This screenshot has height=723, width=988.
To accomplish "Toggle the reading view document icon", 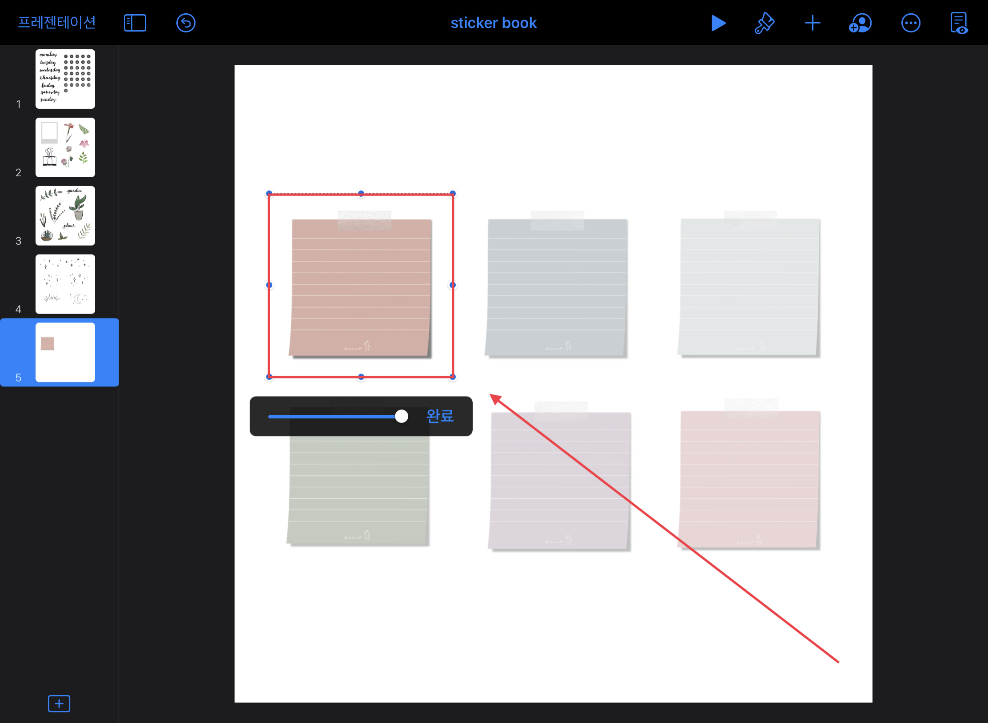I will [x=959, y=23].
